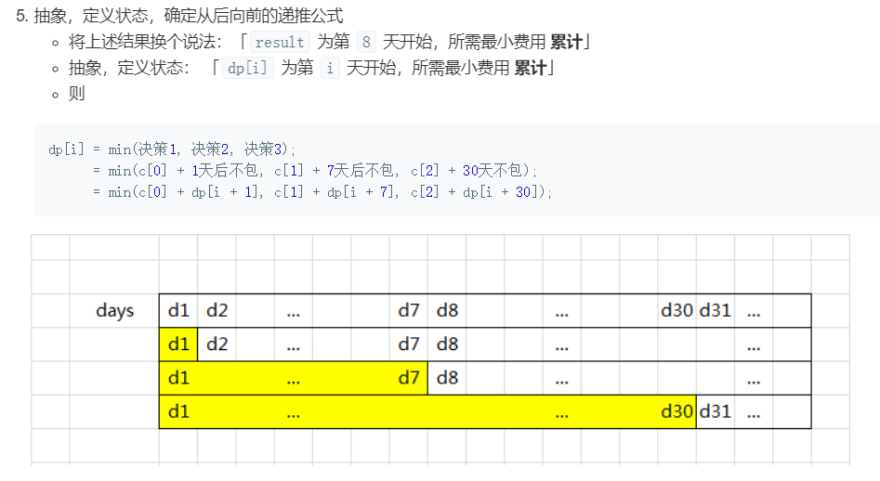Click '7天后不包' in the code block
The height and width of the screenshot is (481, 880).
pos(361,171)
